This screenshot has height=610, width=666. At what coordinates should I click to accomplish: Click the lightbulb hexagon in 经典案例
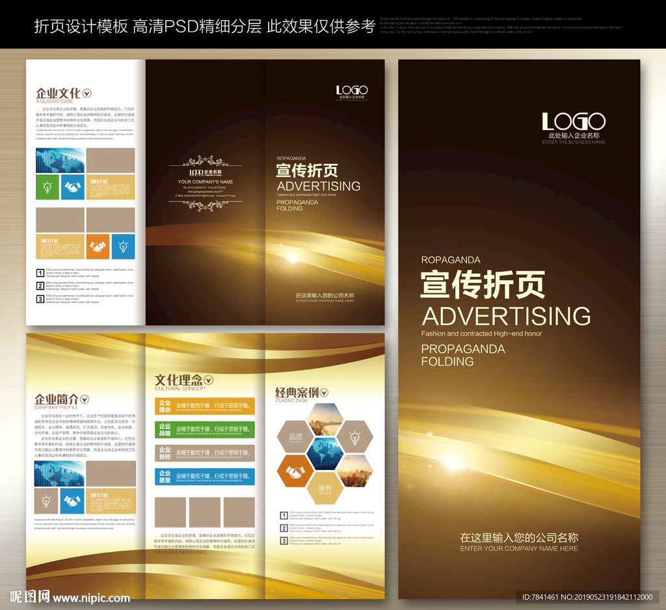point(354,437)
